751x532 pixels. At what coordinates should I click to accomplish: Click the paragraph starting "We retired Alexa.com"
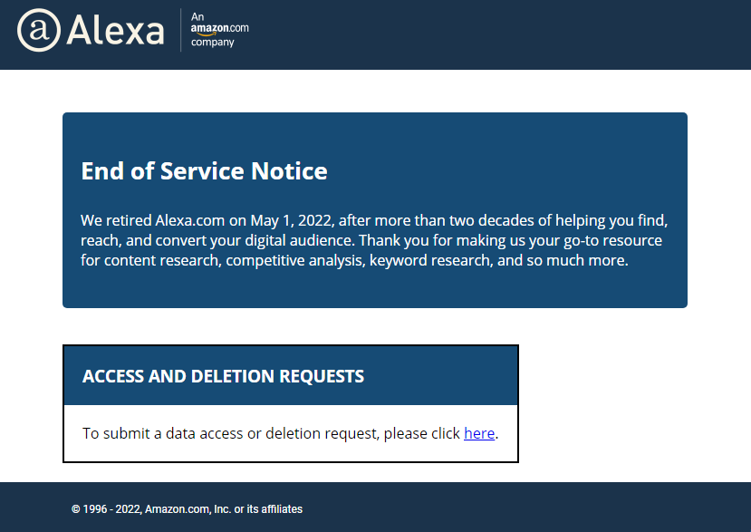374,240
